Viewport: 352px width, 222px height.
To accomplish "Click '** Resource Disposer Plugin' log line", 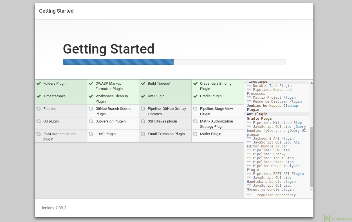I will pos(274,101).
